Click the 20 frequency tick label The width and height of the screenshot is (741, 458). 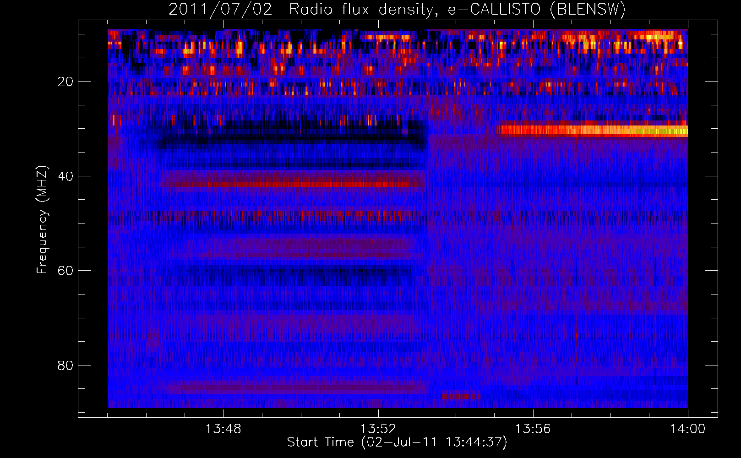point(65,82)
